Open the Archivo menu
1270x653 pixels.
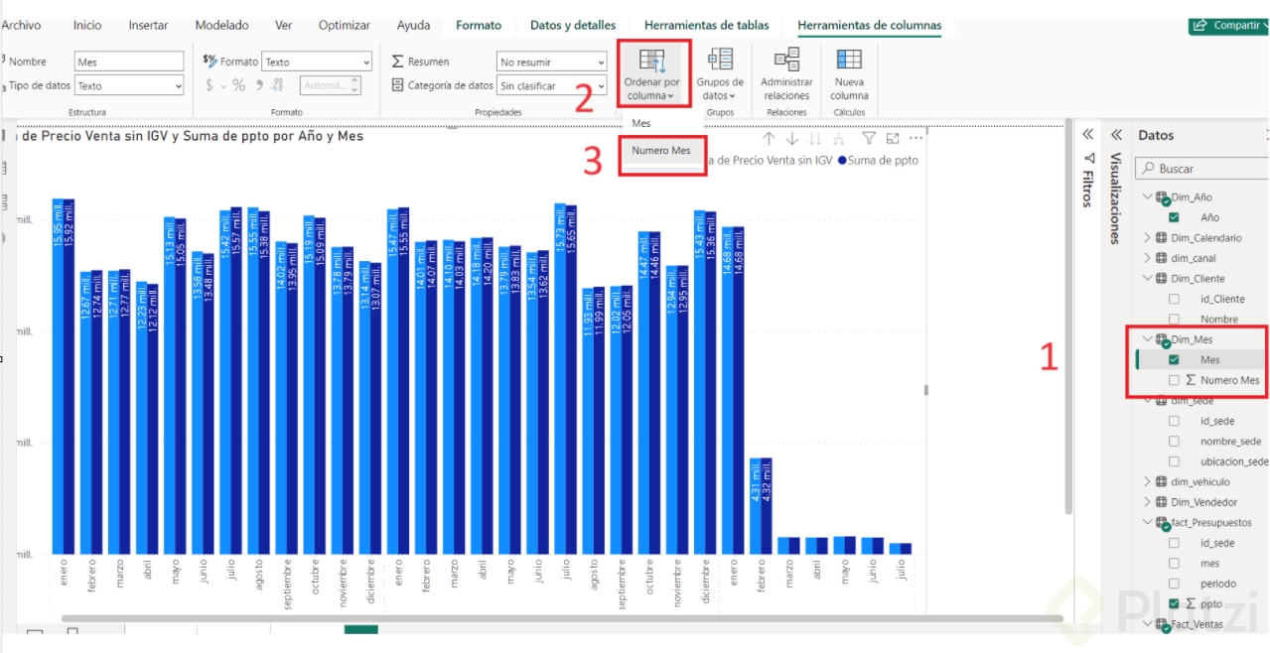click(x=21, y=25)
